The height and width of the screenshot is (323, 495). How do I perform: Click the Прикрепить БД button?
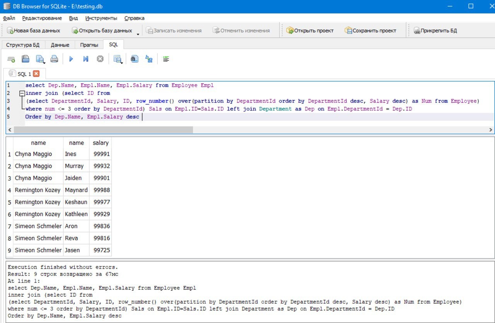click(435, 30)
